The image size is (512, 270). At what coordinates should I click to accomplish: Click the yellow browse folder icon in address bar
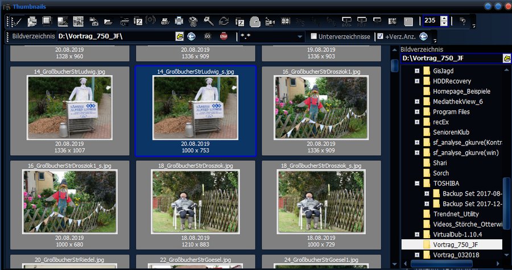(180, 36)
